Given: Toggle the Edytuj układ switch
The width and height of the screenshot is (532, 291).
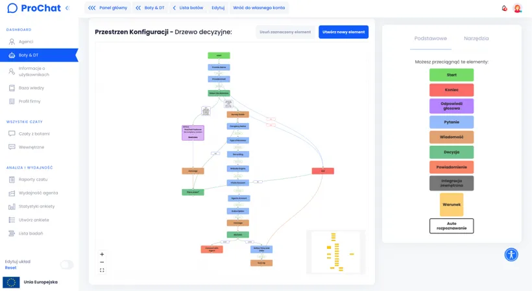Looking at the screenshot, I should (67, 264).
